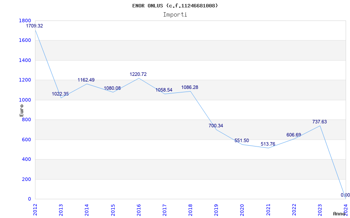Select the 700.34 value label
This screenshot has width=350, height=218.
pyautogui.click(x=216, y=126)
